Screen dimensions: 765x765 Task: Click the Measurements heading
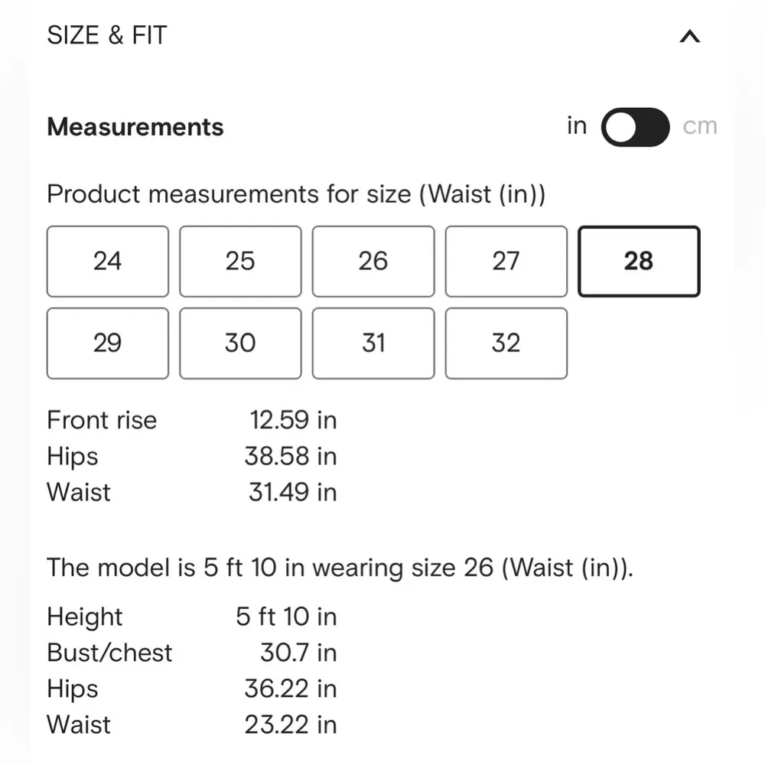coord(135,127)
